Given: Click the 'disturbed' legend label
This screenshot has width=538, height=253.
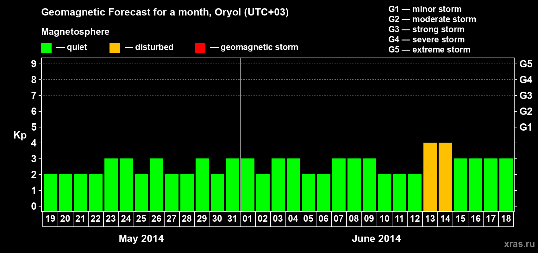Looking at the screenshot, I should tap(154, 47).
